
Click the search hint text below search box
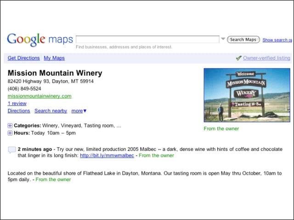coord(124,47)
